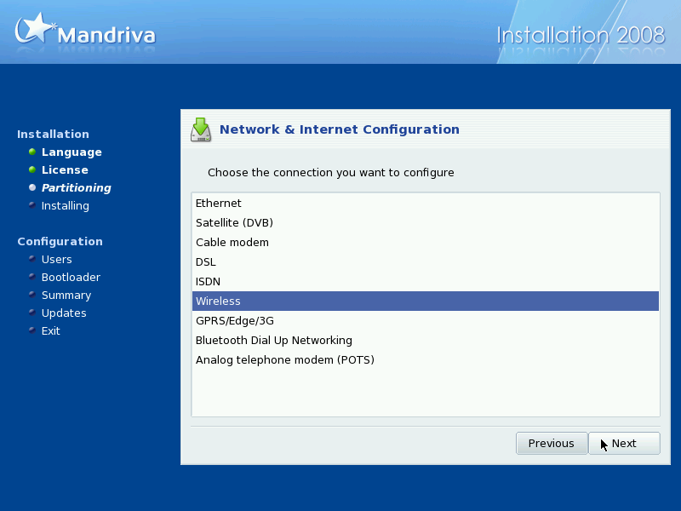This screenshot has height=511, width=681.
Task: Click the Installation section heading
Action: pos(53,134)
